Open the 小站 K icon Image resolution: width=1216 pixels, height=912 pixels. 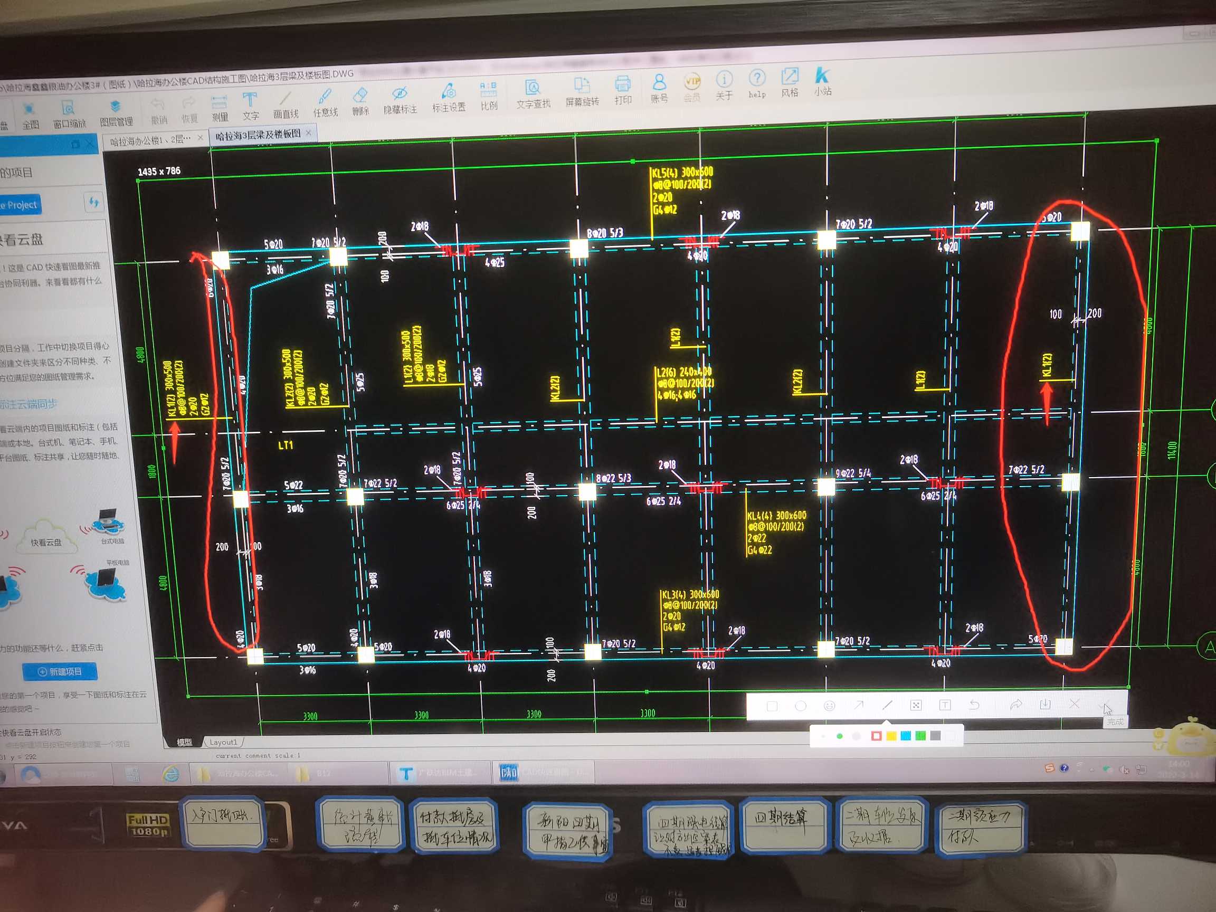(822, 81)
